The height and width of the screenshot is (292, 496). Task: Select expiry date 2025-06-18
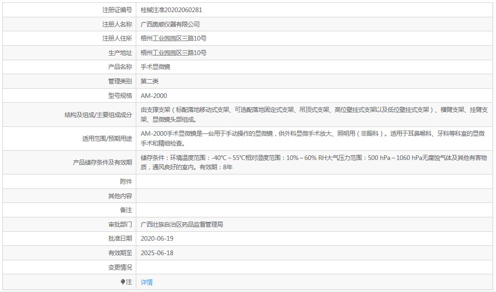click(x=157, y=253)
